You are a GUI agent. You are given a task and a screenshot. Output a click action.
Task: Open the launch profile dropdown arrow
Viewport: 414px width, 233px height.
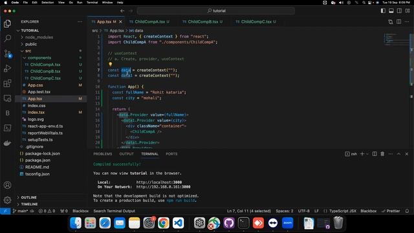tap(367, 154)
